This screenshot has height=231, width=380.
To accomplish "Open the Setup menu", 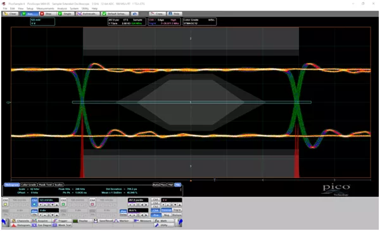I will pos(30,8).
